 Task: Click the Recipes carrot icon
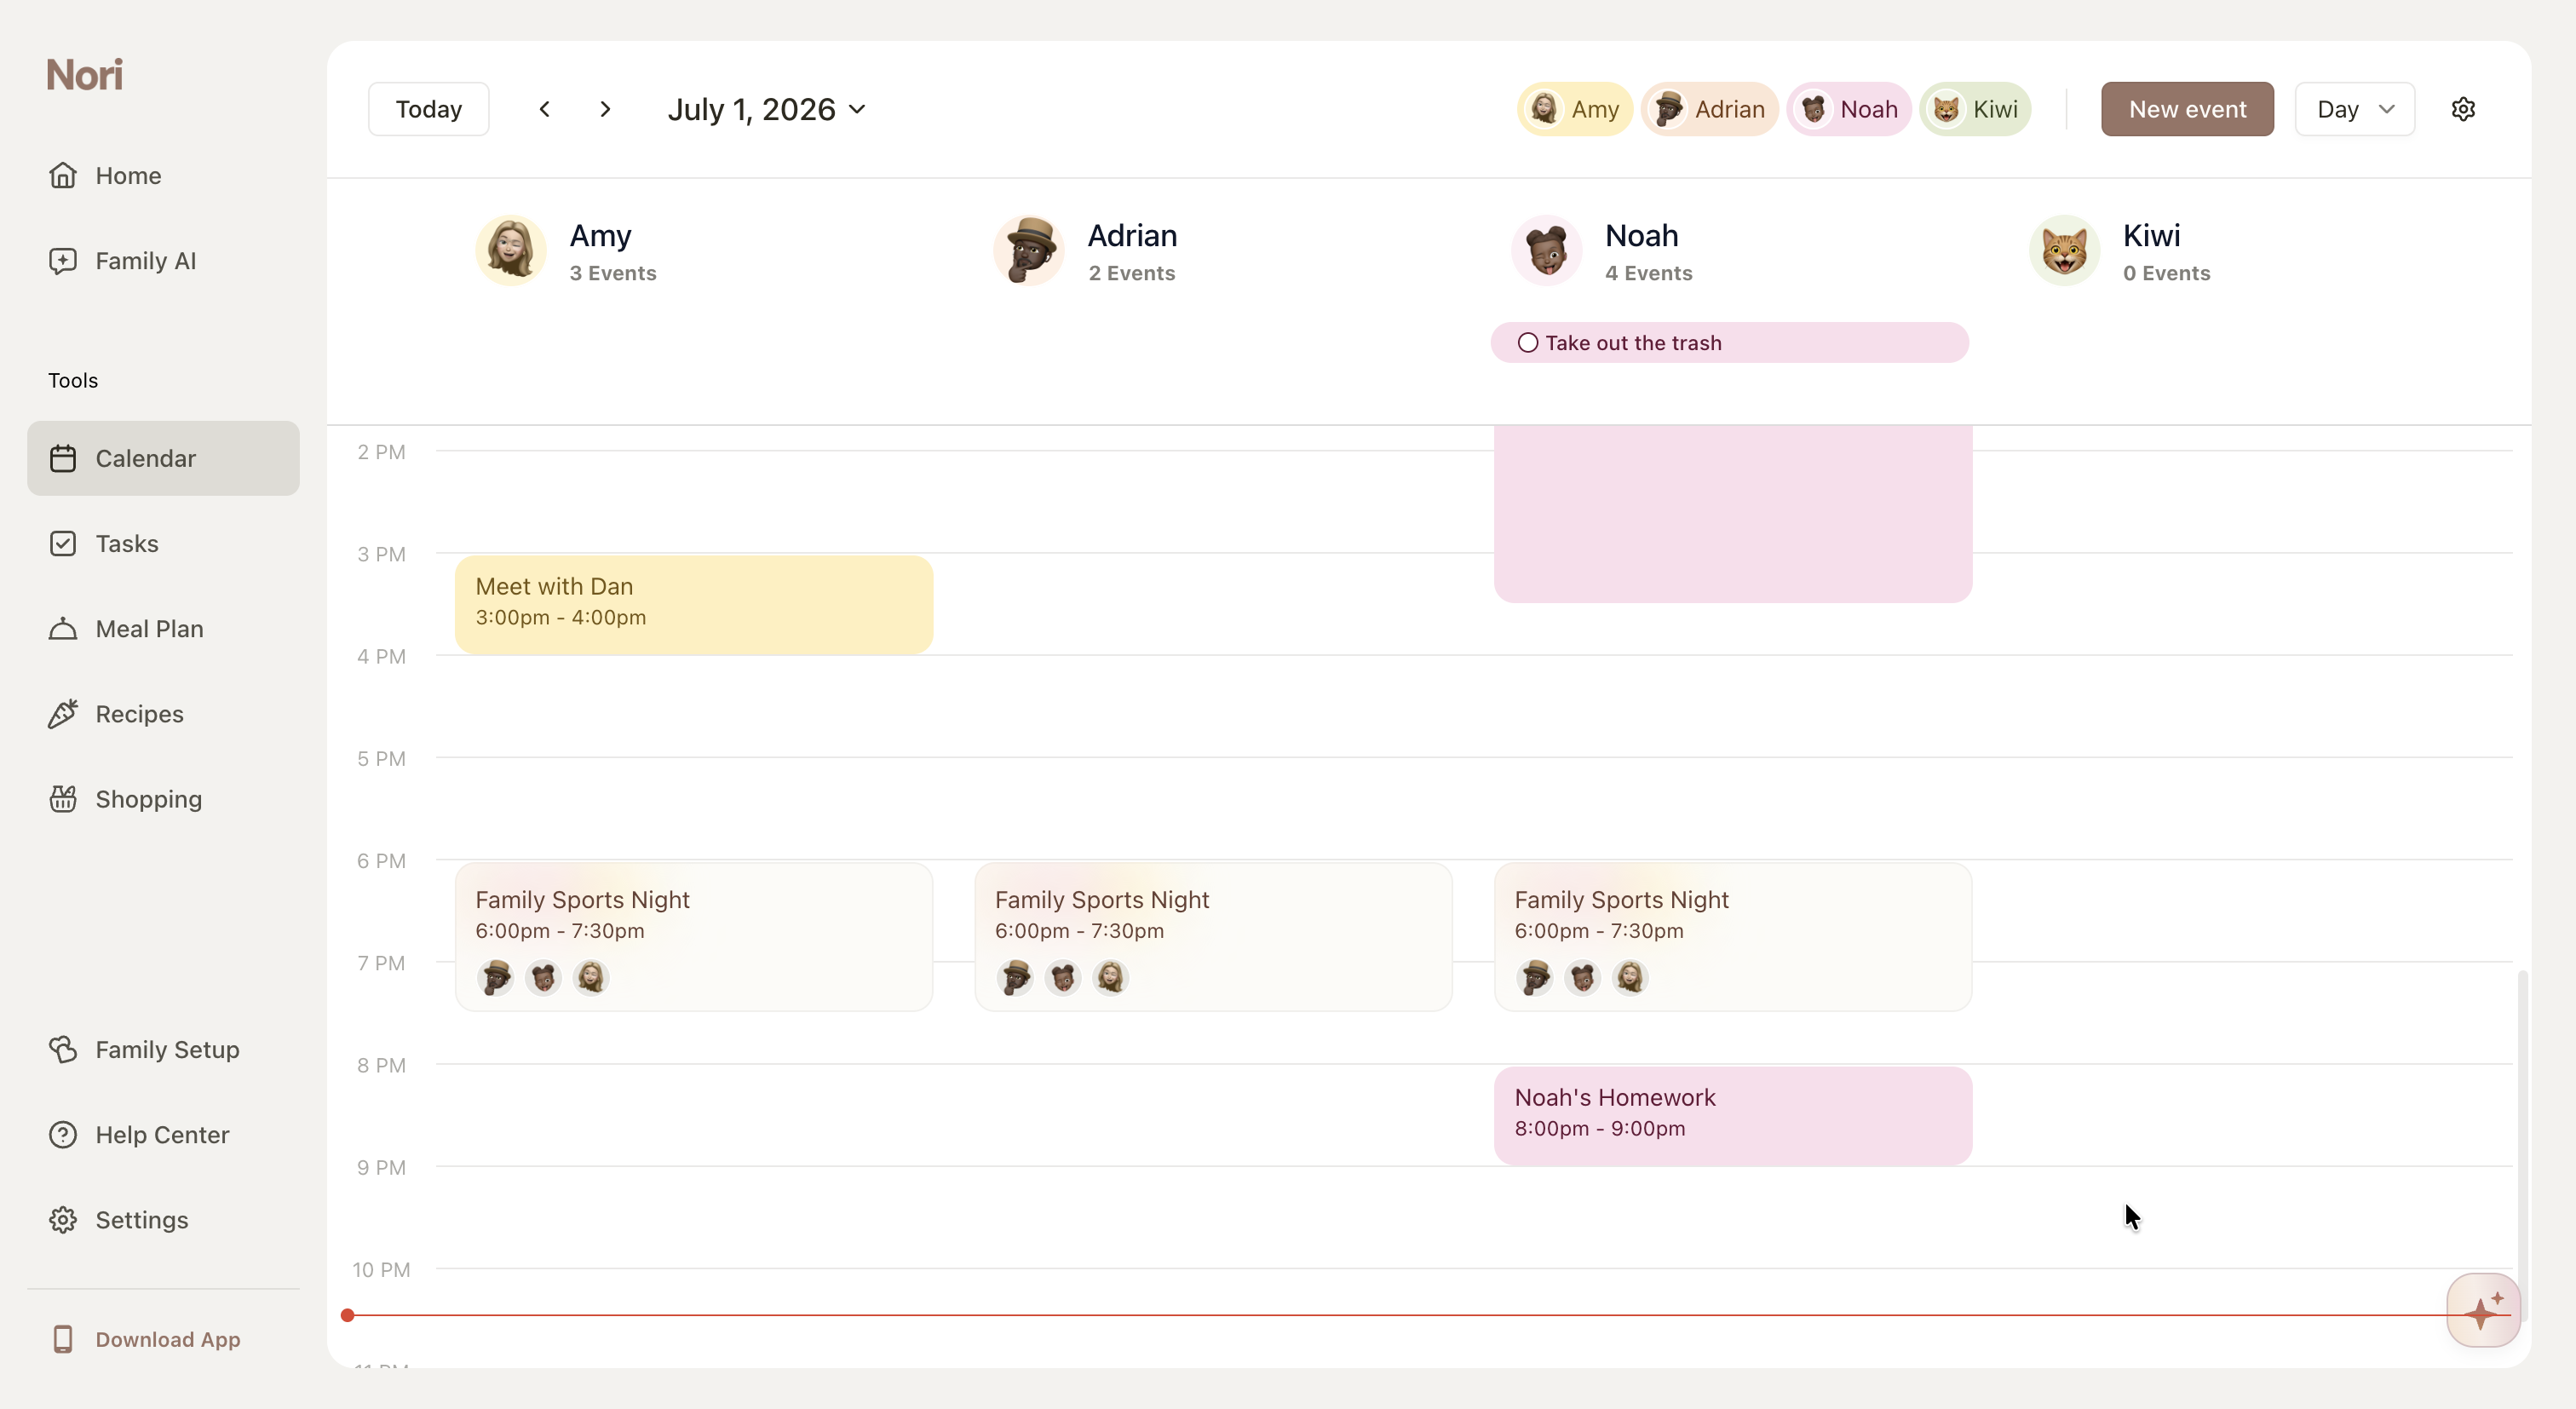point(63,714)
